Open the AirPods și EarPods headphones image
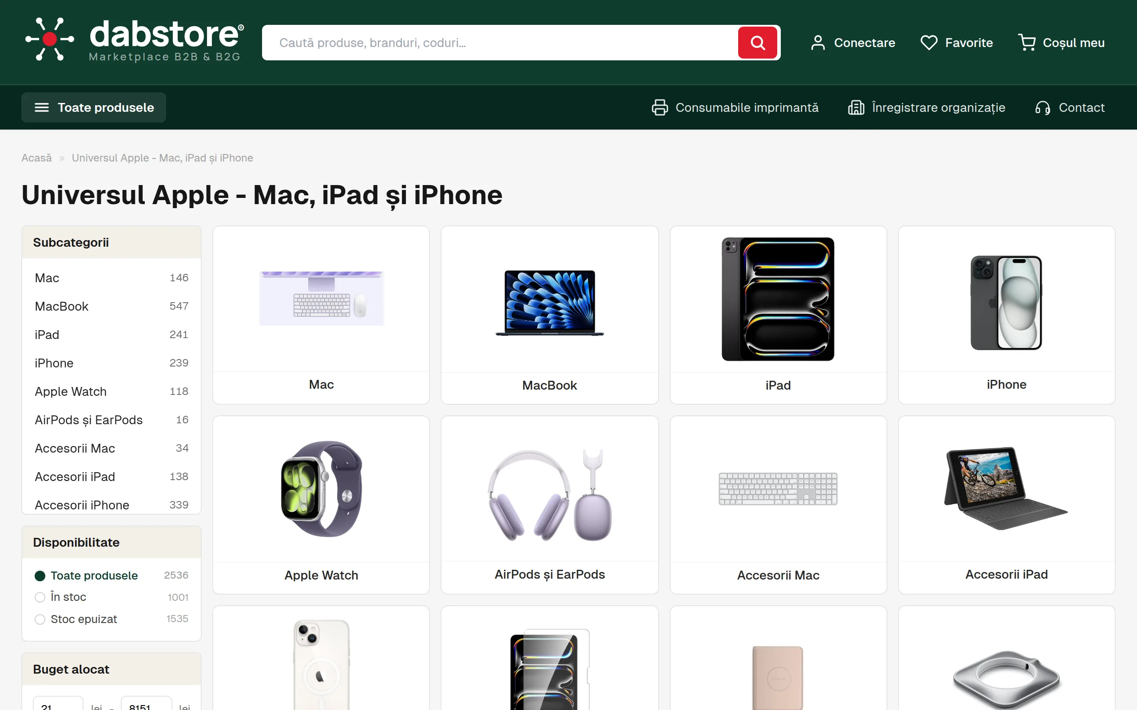This screenshot has height=710, width=1137. click(x=550, y=494)
